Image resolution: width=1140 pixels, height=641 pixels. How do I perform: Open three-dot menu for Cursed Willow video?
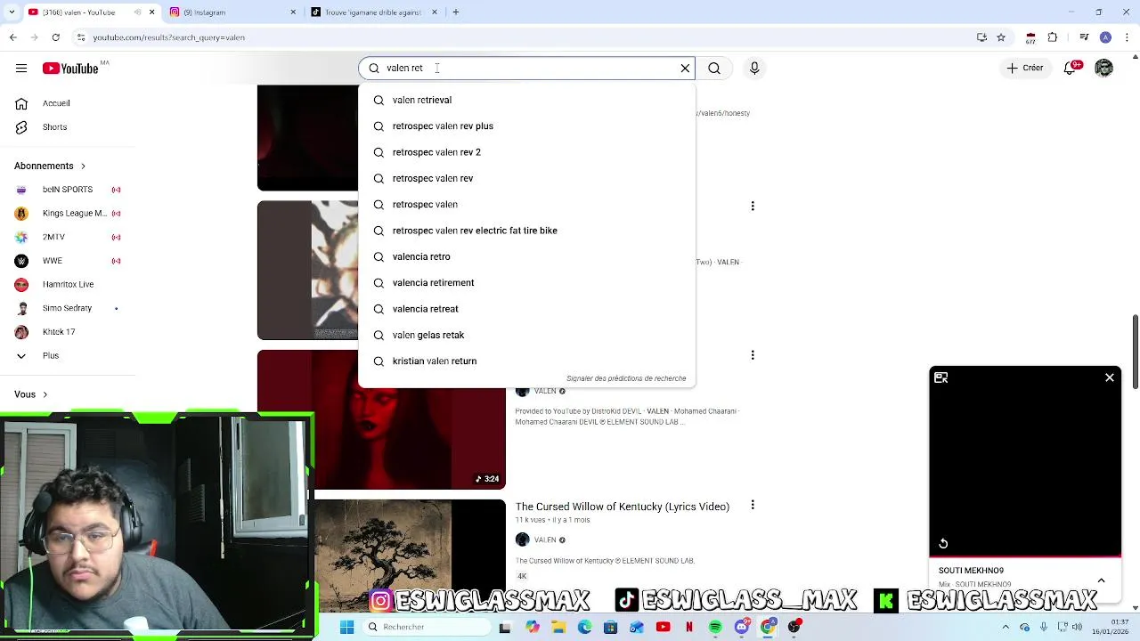coord(753,506)
